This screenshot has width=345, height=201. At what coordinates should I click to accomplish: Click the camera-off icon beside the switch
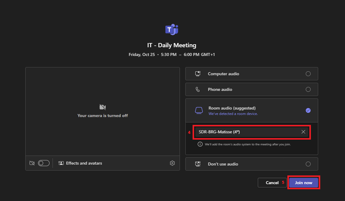tap(32, 163)
